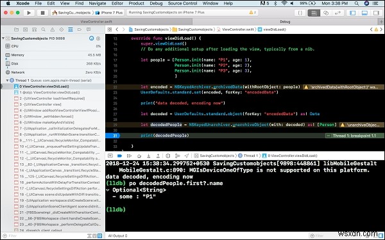The image size is (385, 240).
Task: Collapse the Thread 1 disclosure triangle
Action: [x=7, y=81]
